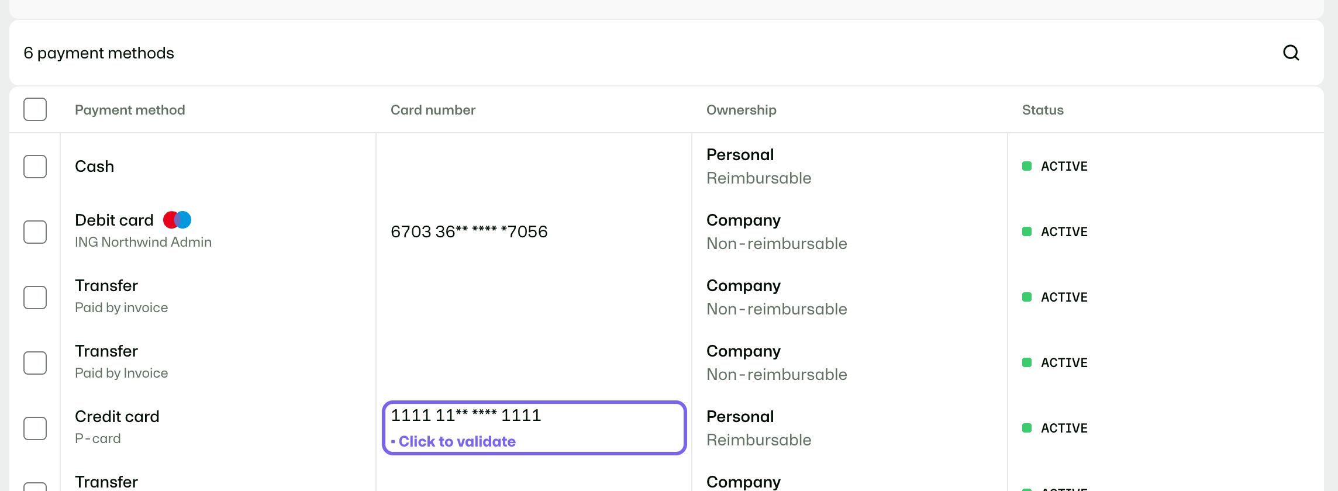This screenshot has width=1338, height=491.
Task: Select the 'Cash' payment method name
Action: click(94, 167)
